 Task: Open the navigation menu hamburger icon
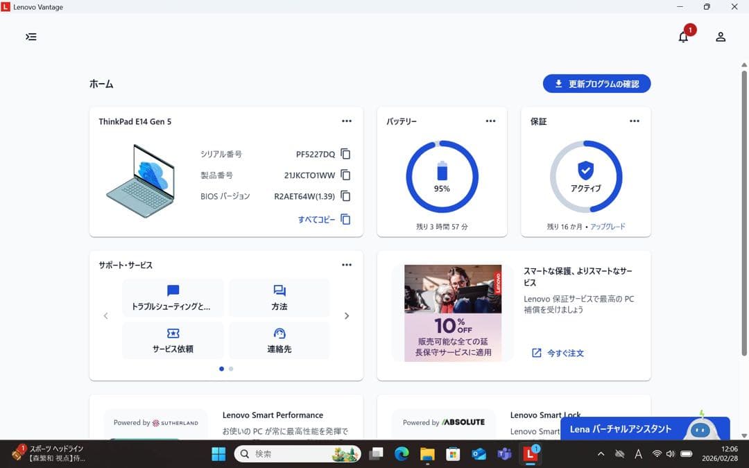click(x=31, y=37)
